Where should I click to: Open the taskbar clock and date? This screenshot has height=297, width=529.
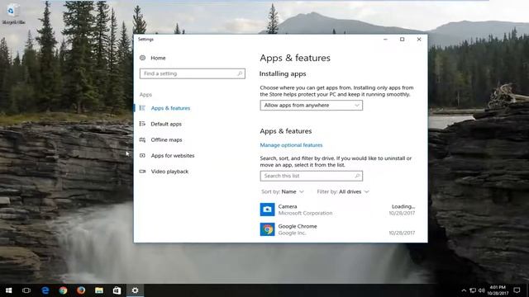(498, 290)
